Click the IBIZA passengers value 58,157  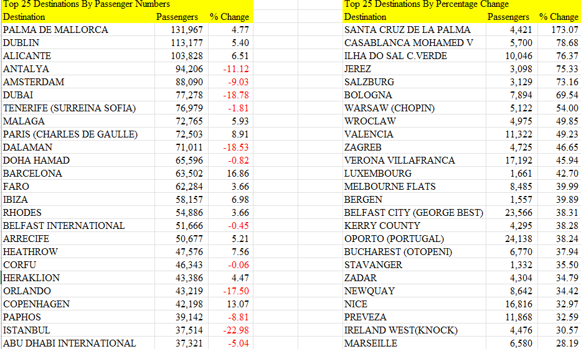pos(182,200)
